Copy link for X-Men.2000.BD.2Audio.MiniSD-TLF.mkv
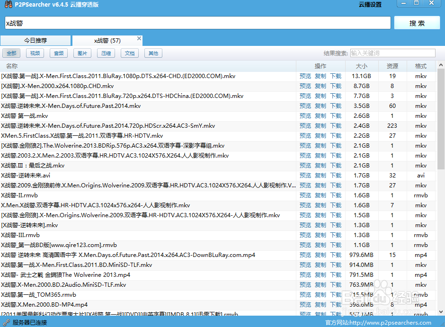Viewport: 445px width, 327px height. pos(320,284)
